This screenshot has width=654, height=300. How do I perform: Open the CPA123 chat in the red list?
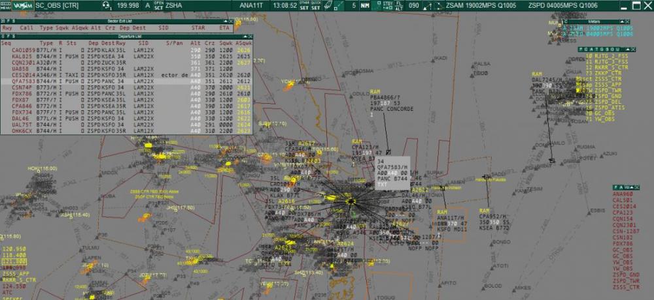(x=623, y=213)
